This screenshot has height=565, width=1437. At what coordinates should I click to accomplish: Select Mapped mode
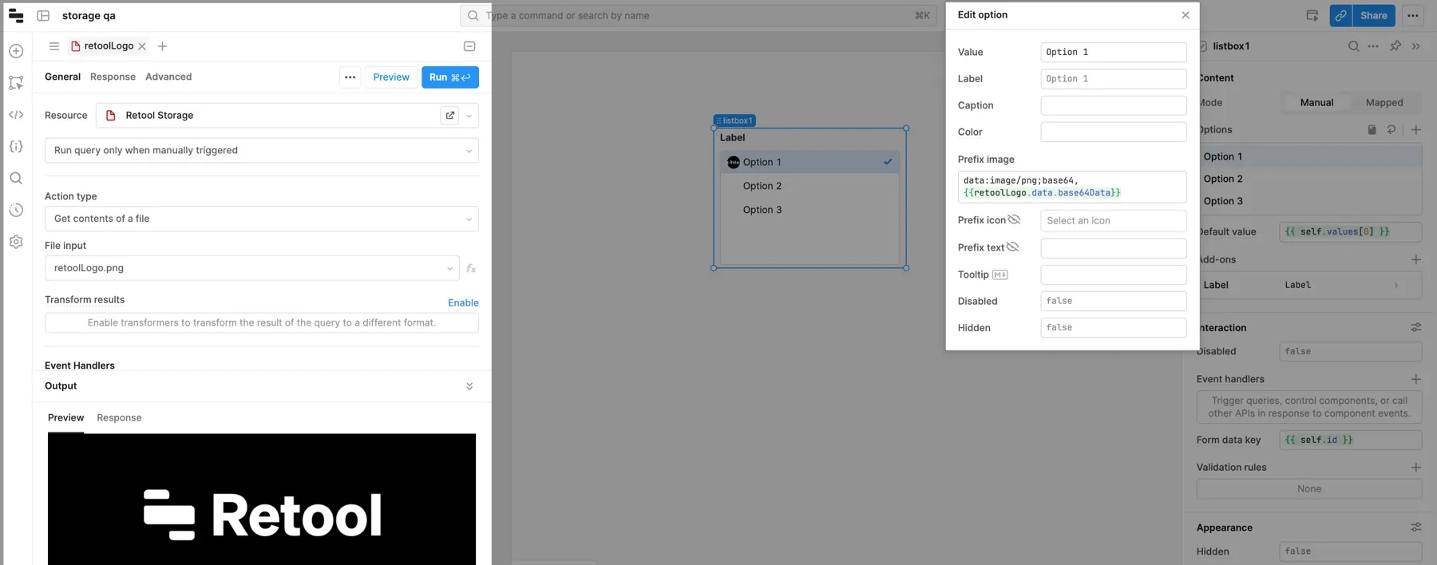point(1384,103)
